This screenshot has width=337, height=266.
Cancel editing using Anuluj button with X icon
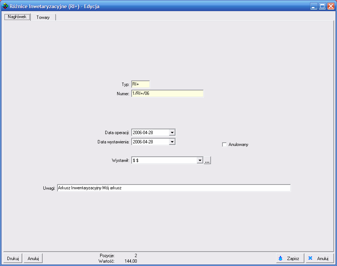[x=320, y=258]
